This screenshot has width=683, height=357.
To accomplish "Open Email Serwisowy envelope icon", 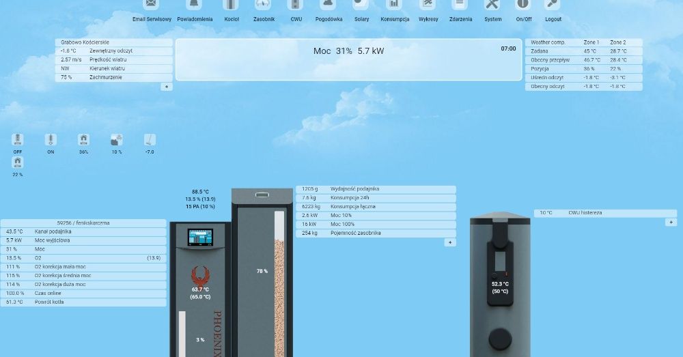I will tap(151, 4).
